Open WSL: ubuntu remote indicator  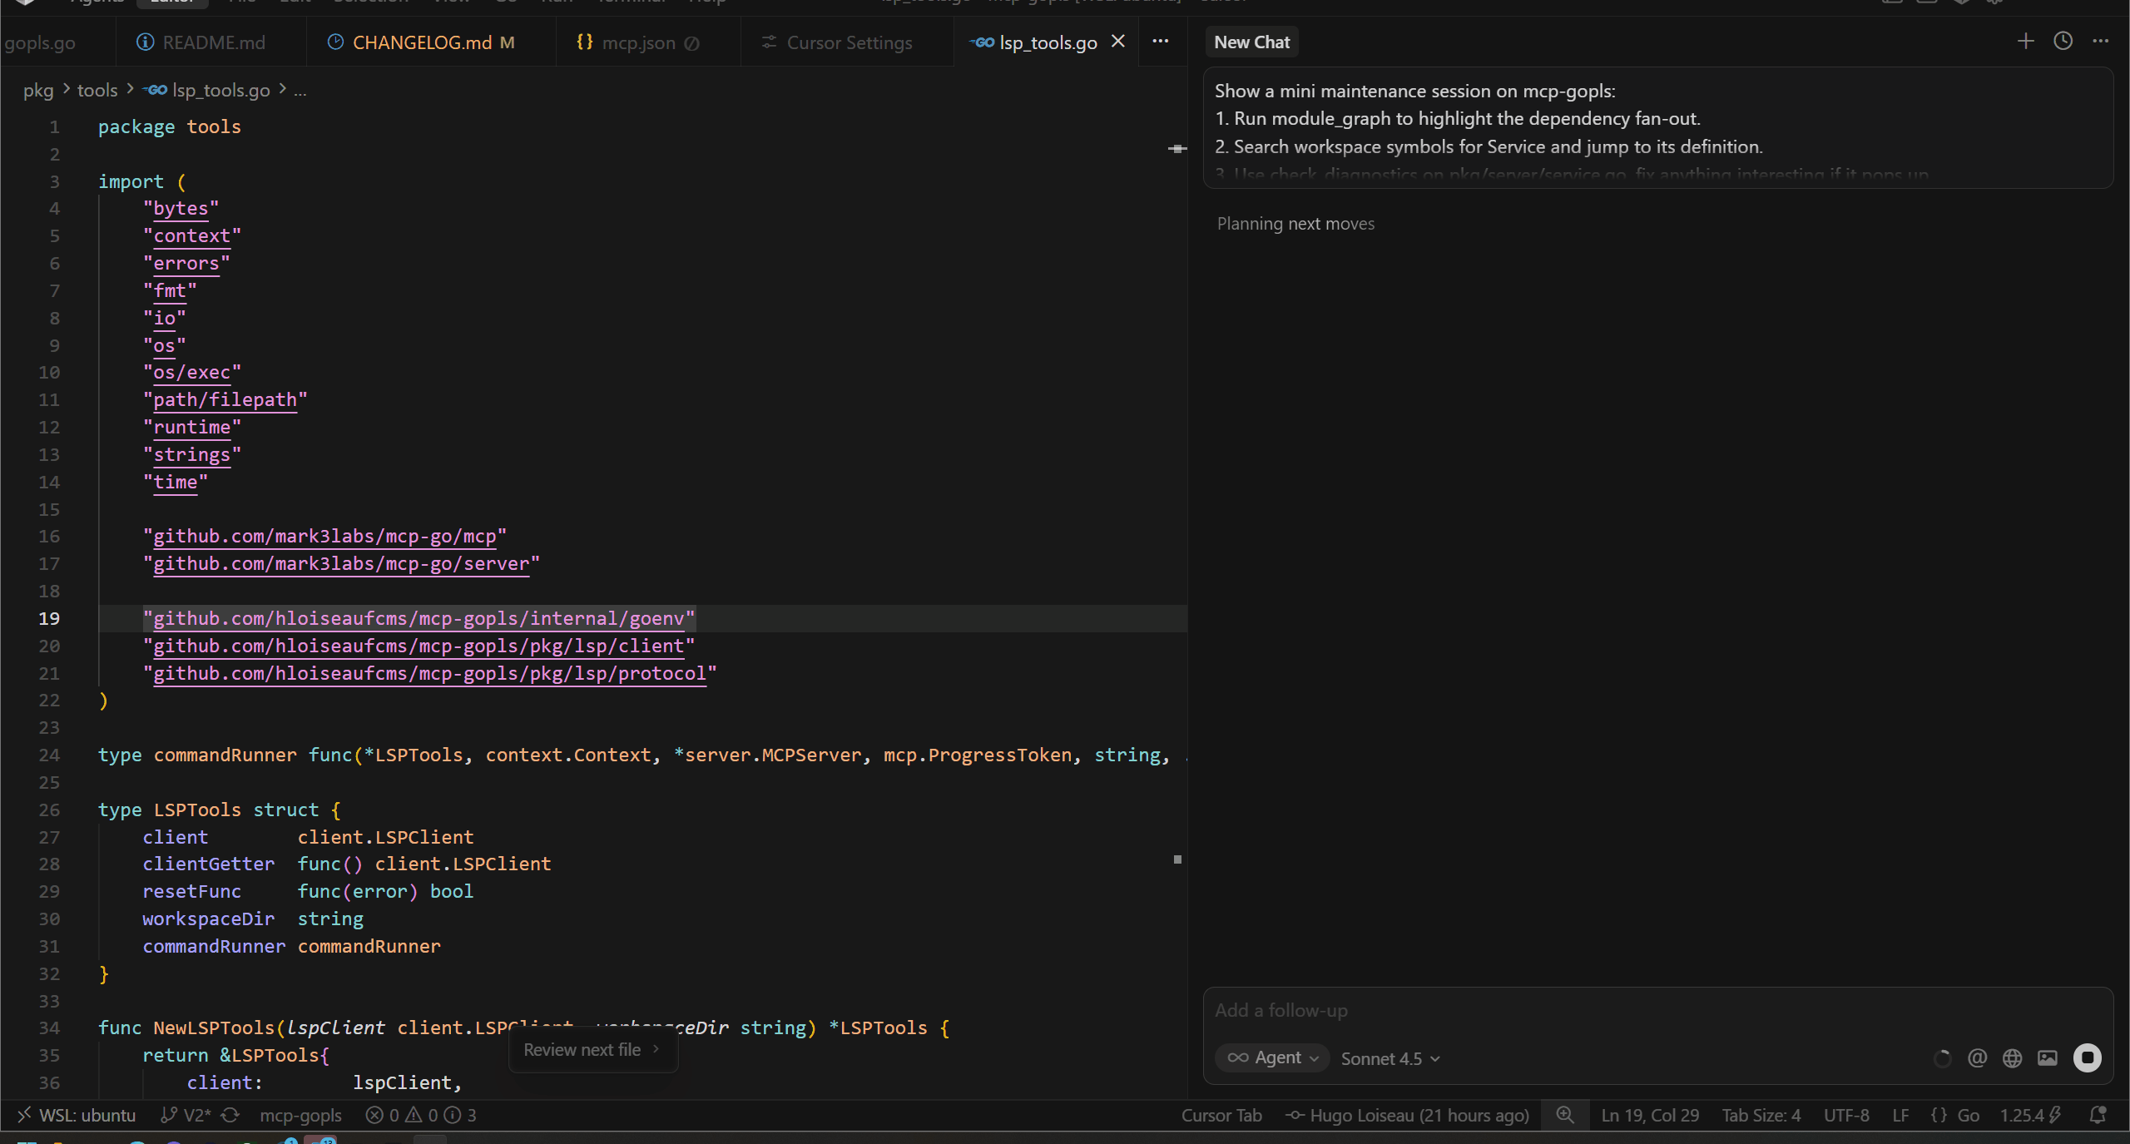tap(77, 1115)
